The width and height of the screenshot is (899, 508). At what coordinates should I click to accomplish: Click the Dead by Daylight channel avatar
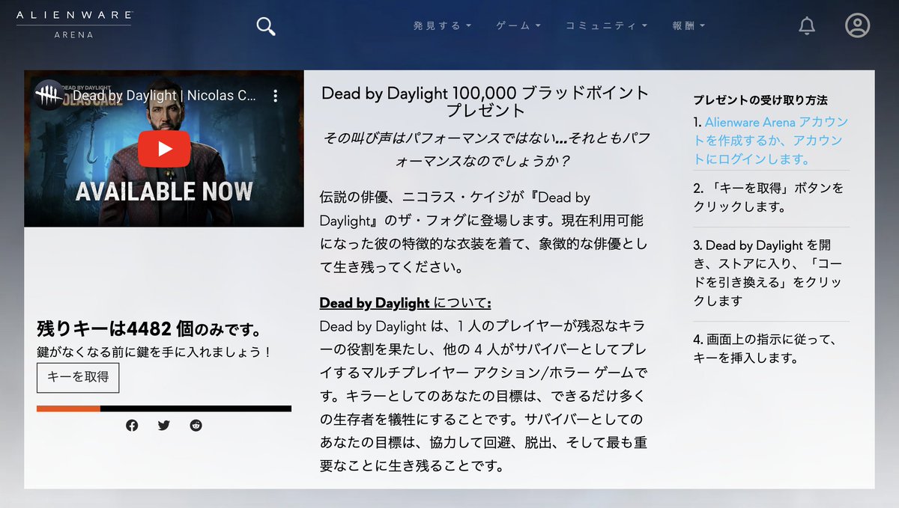point(49,96)
